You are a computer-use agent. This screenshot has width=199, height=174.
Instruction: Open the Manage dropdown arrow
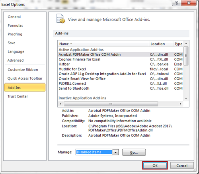click(116, 152)
